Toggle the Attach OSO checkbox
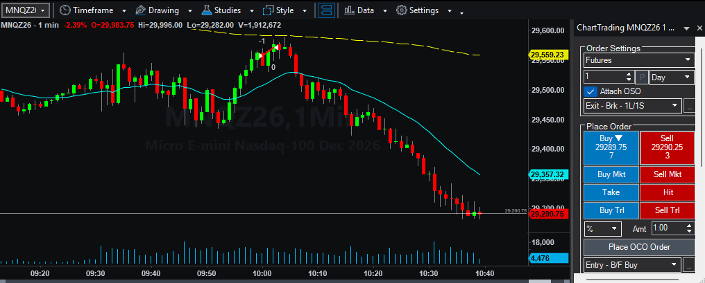Screen dimensions: 705x283 pyautogui.click(x=589, y=91)
